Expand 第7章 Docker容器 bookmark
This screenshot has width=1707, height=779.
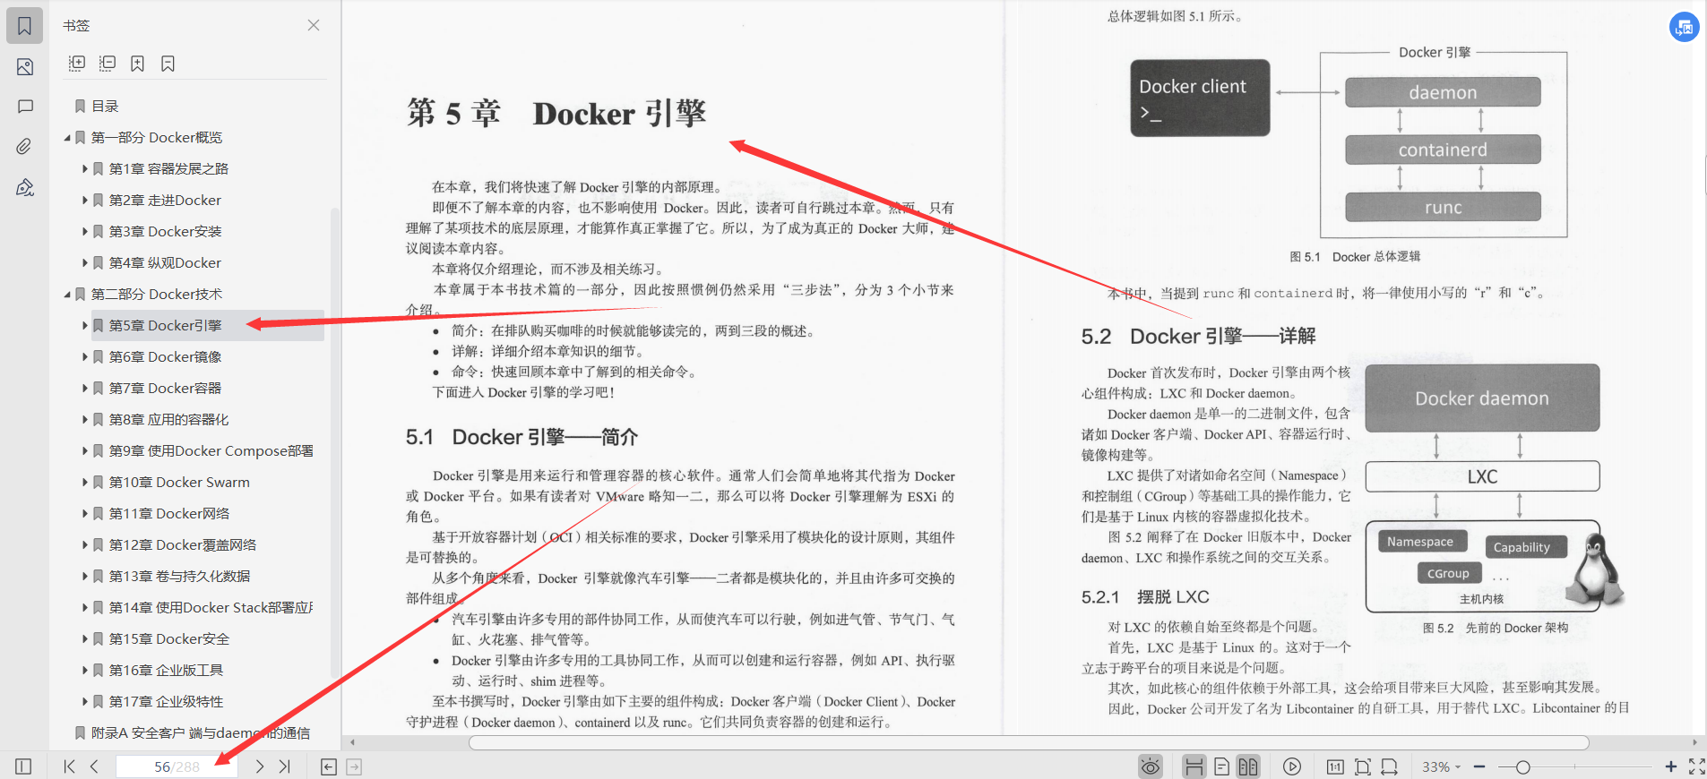[x=85, y=388]
